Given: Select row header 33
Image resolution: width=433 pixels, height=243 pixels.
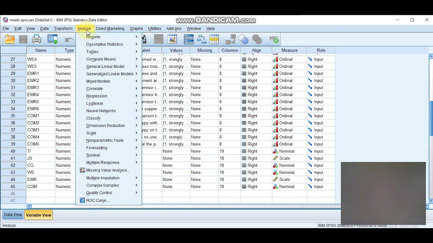Looking at the screenshot, I should point(13,102).
